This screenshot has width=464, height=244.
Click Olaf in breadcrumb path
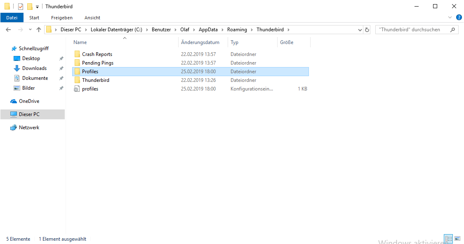point(185,30)
